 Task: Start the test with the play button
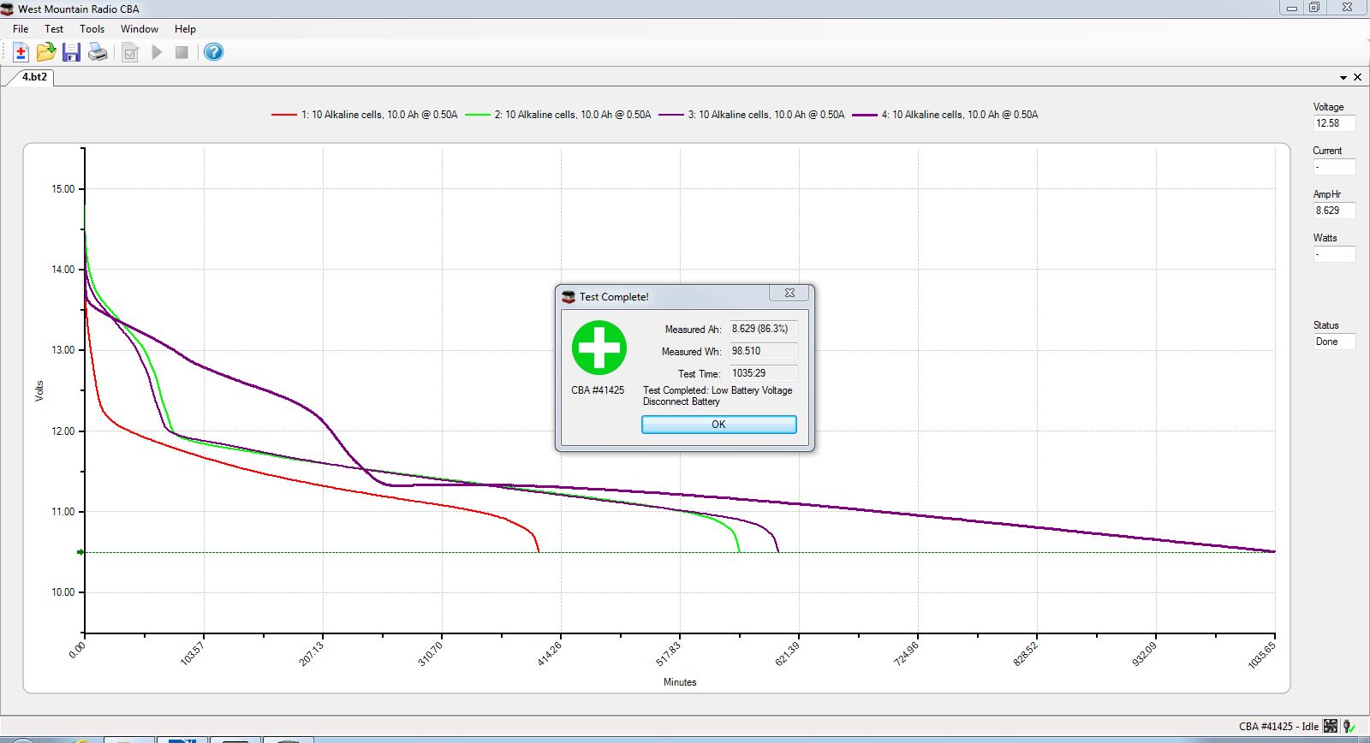coord(157,53)
